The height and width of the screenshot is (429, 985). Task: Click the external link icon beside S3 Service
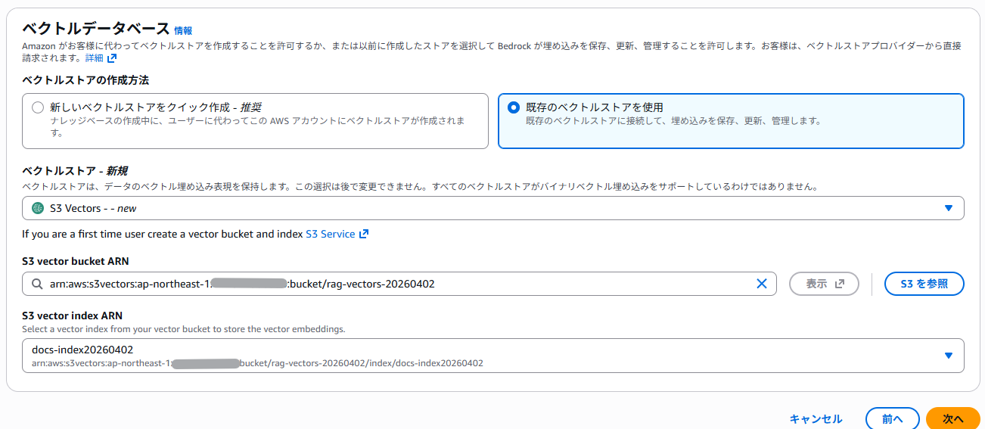363,235
